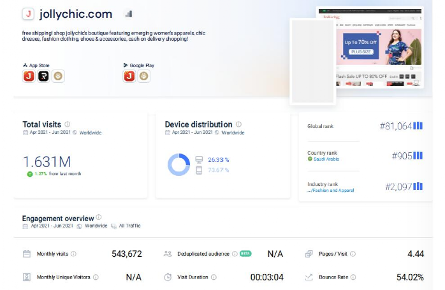The image size is (445, 290).
Task: Click the info icon next to Monthly visits
Action: click(x=73, y=254)
